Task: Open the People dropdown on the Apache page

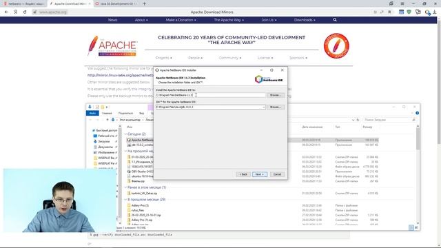Action: point(195,58)
